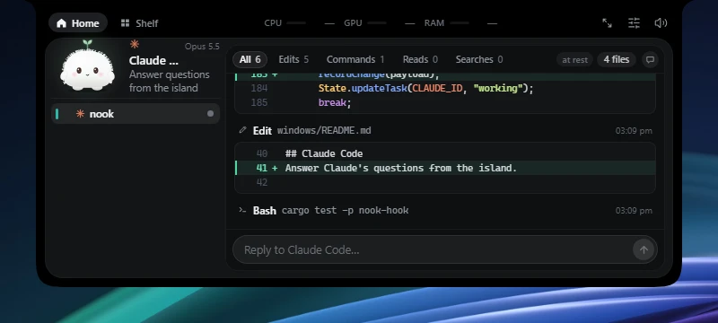This screenshot has height=323, width=718.
Task: Click the sprout mascot avatar
Action: click(87, 65)
